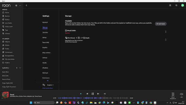Open the play queue icon
The width and height of the screenshot is (186, 105).
coord(105,94)
